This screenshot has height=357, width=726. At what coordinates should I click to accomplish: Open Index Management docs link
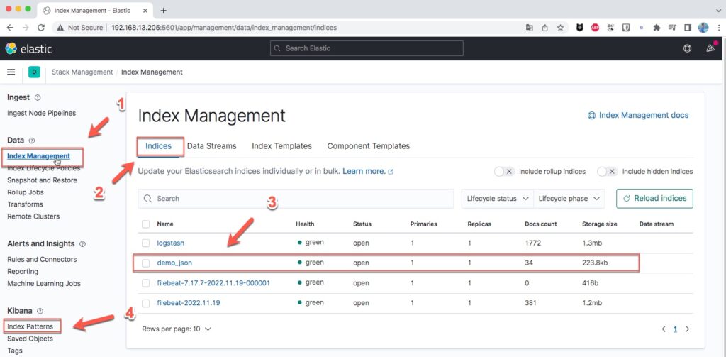click(x=638, y=116)
